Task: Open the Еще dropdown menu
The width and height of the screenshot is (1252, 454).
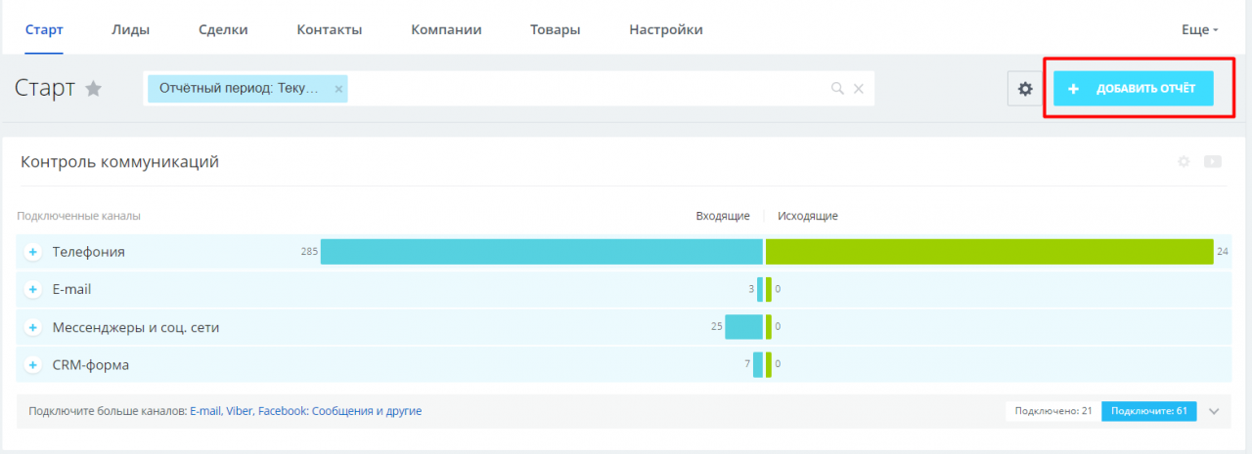Action: [x=1199, y=29]
